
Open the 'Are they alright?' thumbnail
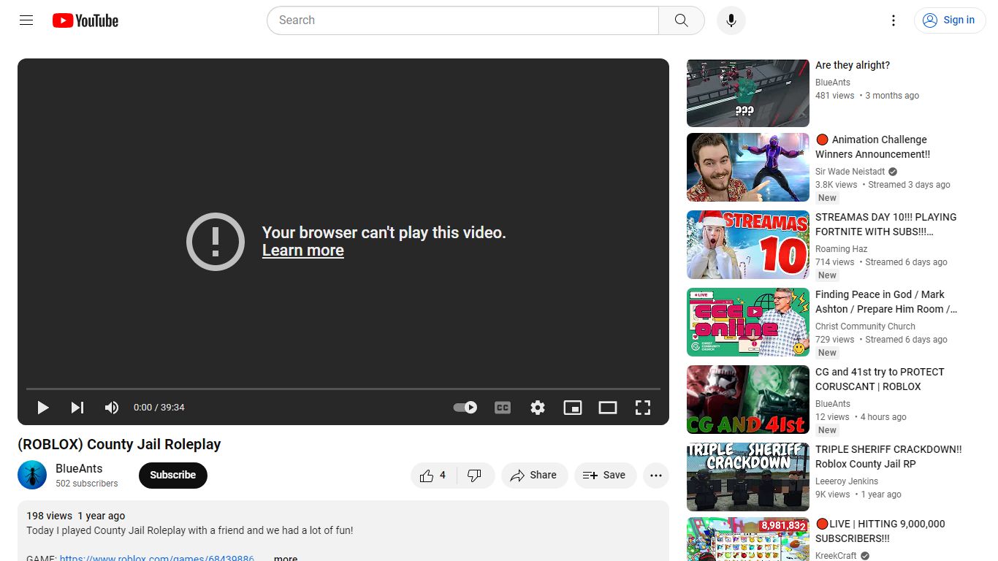[x=748, y=93]
